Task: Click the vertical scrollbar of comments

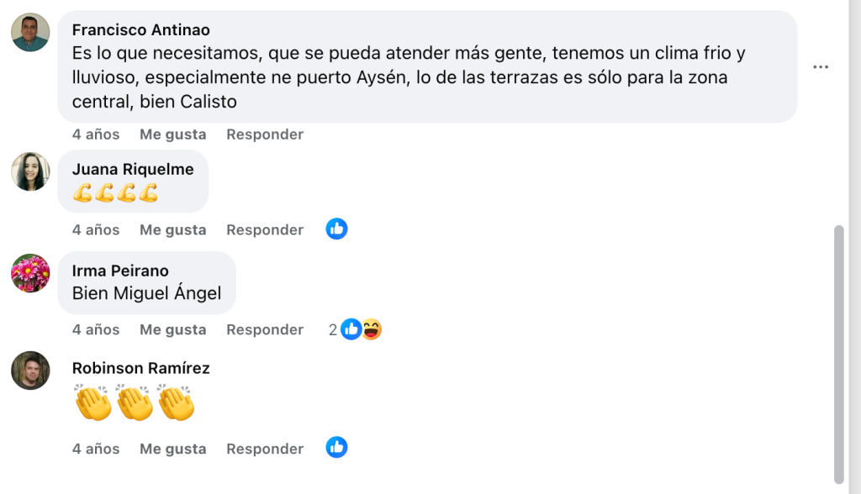Action: coord(838,354)
